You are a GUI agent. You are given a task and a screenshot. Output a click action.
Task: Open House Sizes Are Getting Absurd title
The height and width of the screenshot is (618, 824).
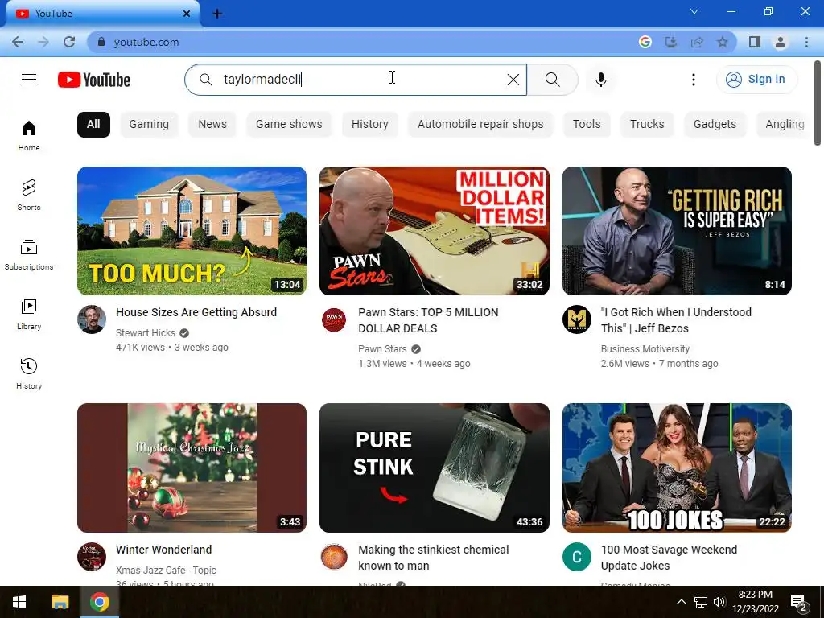[196, 312]
